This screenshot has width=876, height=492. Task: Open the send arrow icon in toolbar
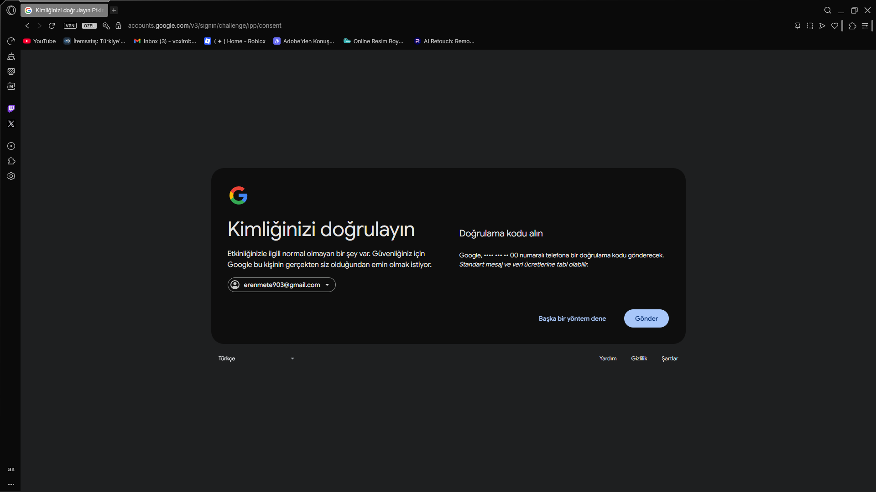(822, 26)
